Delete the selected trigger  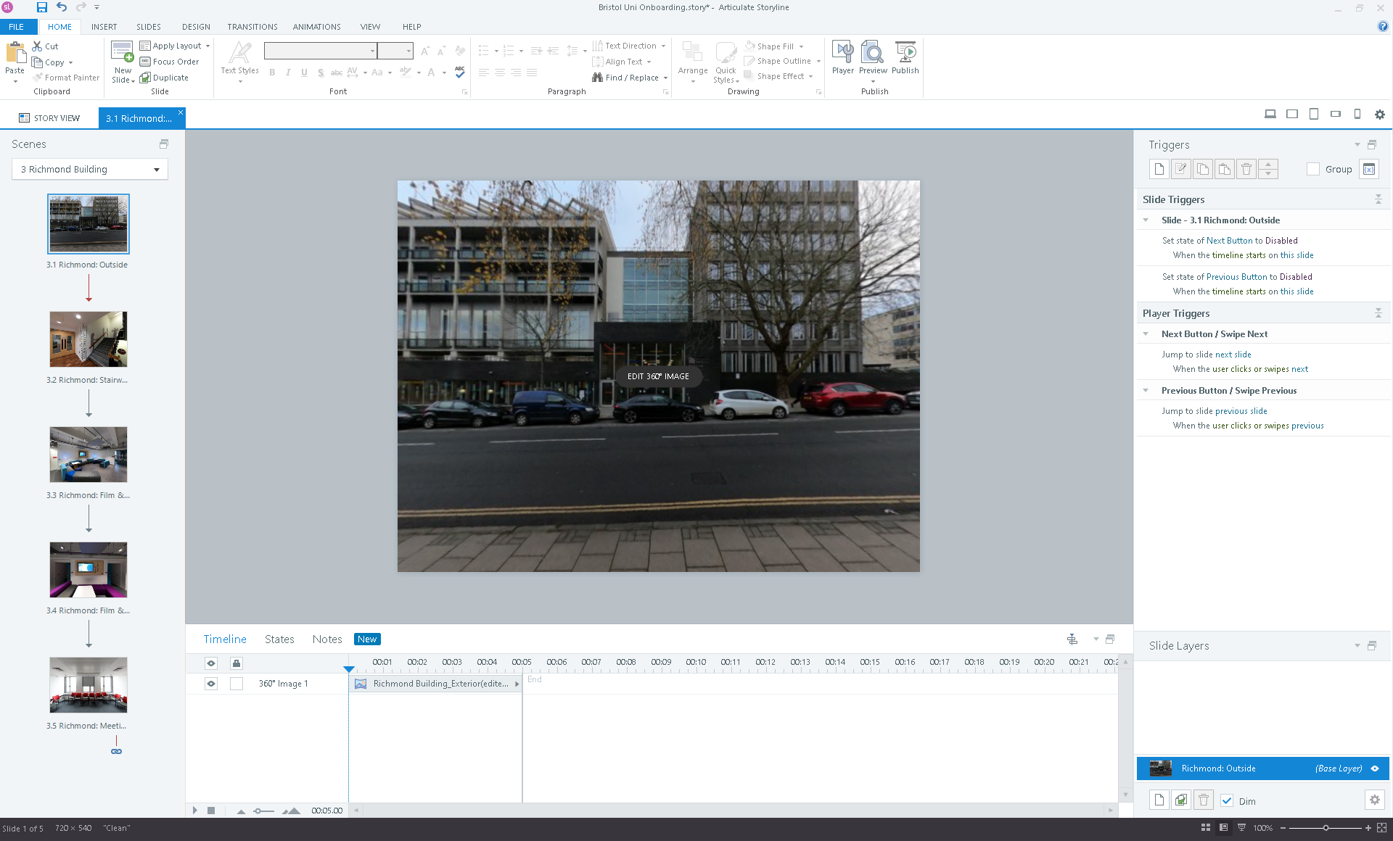pyautogui.click(x=1246, y=168)
